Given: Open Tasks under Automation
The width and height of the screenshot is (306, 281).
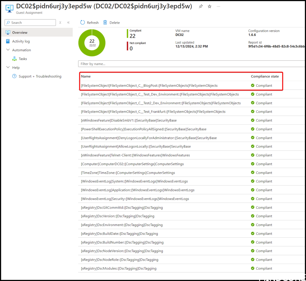Looking at the screenshot, I should click(x=23, y=59).
